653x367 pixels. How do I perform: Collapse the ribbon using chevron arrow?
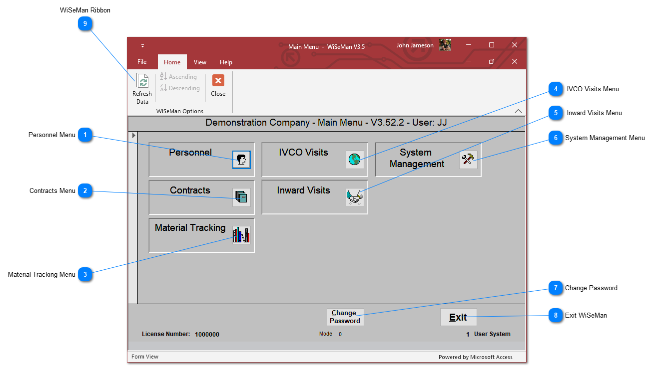click(x=518, y=111)
